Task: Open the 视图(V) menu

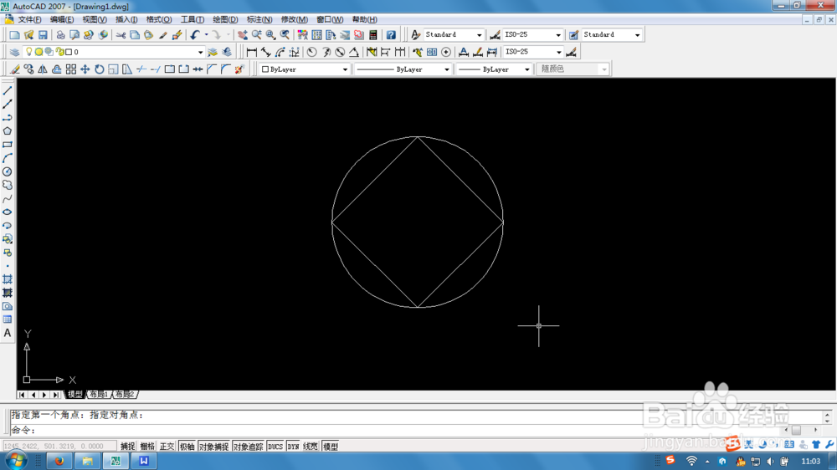Action: 95,20
